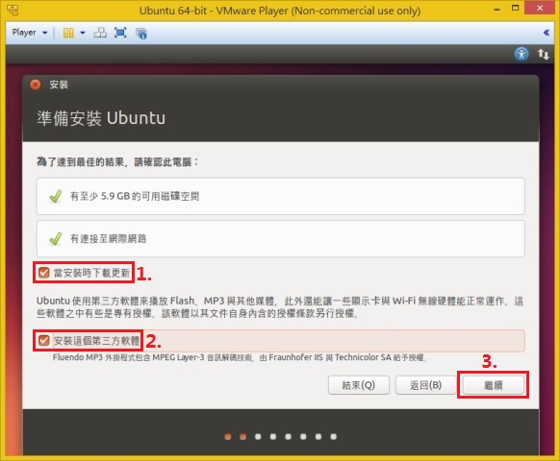
Task: Click the 繼續 continue button
Action: click(494, 385)
